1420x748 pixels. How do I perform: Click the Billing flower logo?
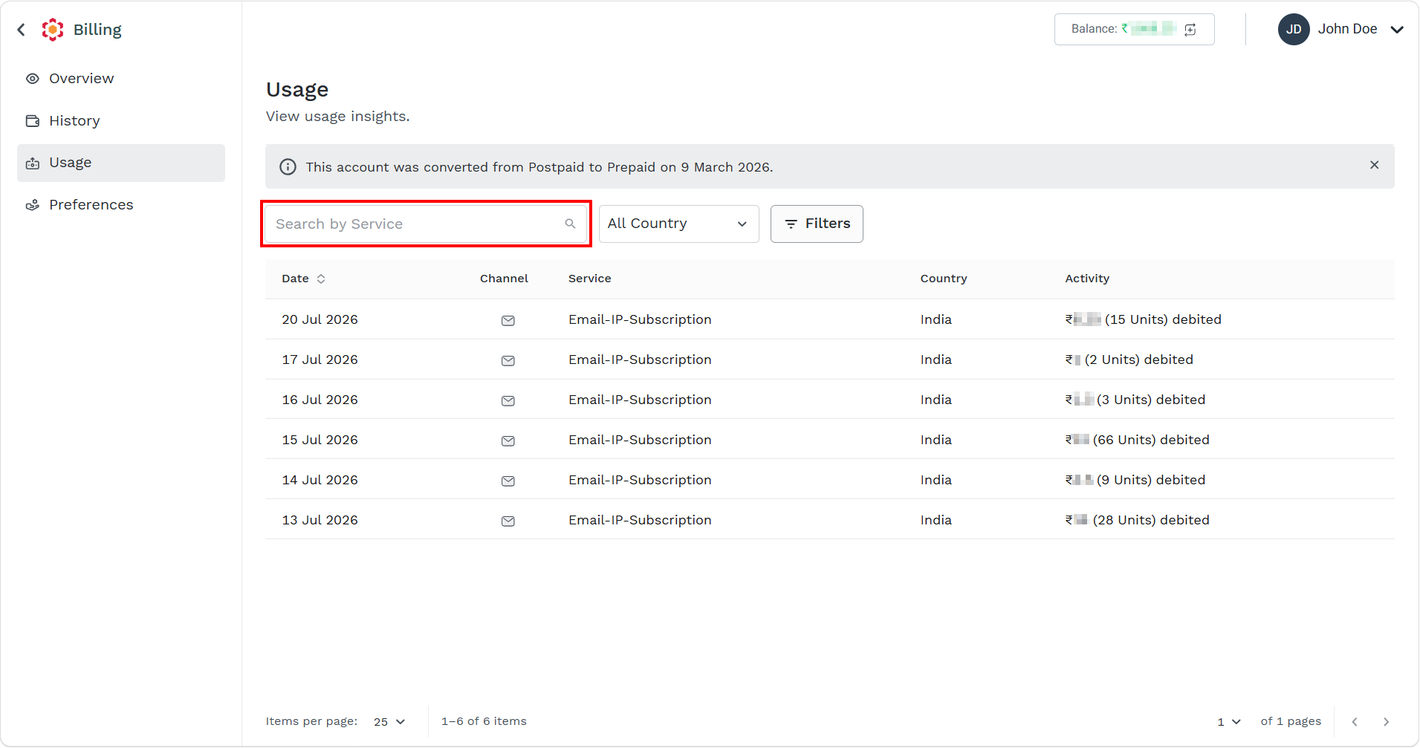[53, 30]
